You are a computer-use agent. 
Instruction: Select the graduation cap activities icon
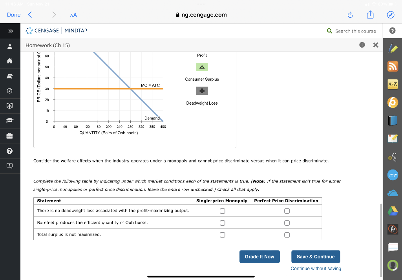click(10, 119)
